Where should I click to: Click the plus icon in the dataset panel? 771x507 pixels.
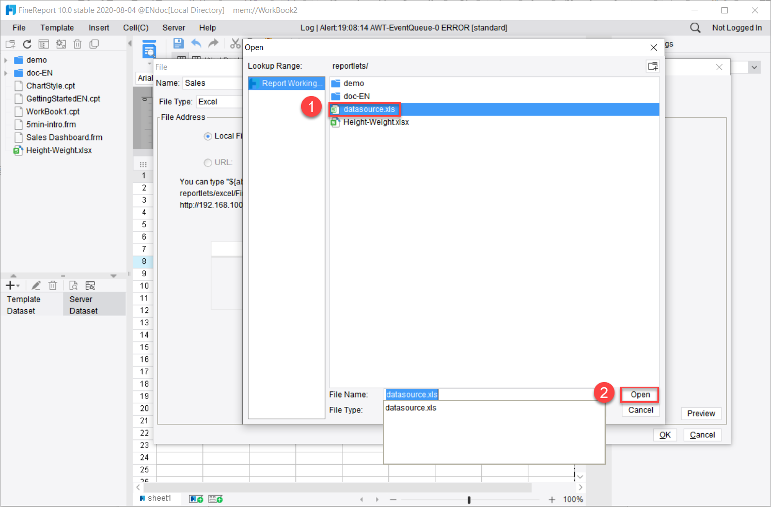(x=10, y=286)
